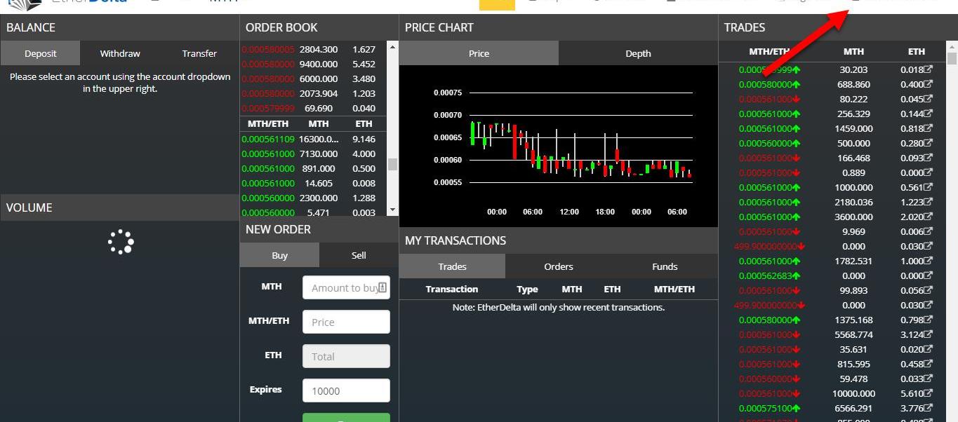Click the Expires input field
Screen dimensions: 958x422
(x=346, y=390)
